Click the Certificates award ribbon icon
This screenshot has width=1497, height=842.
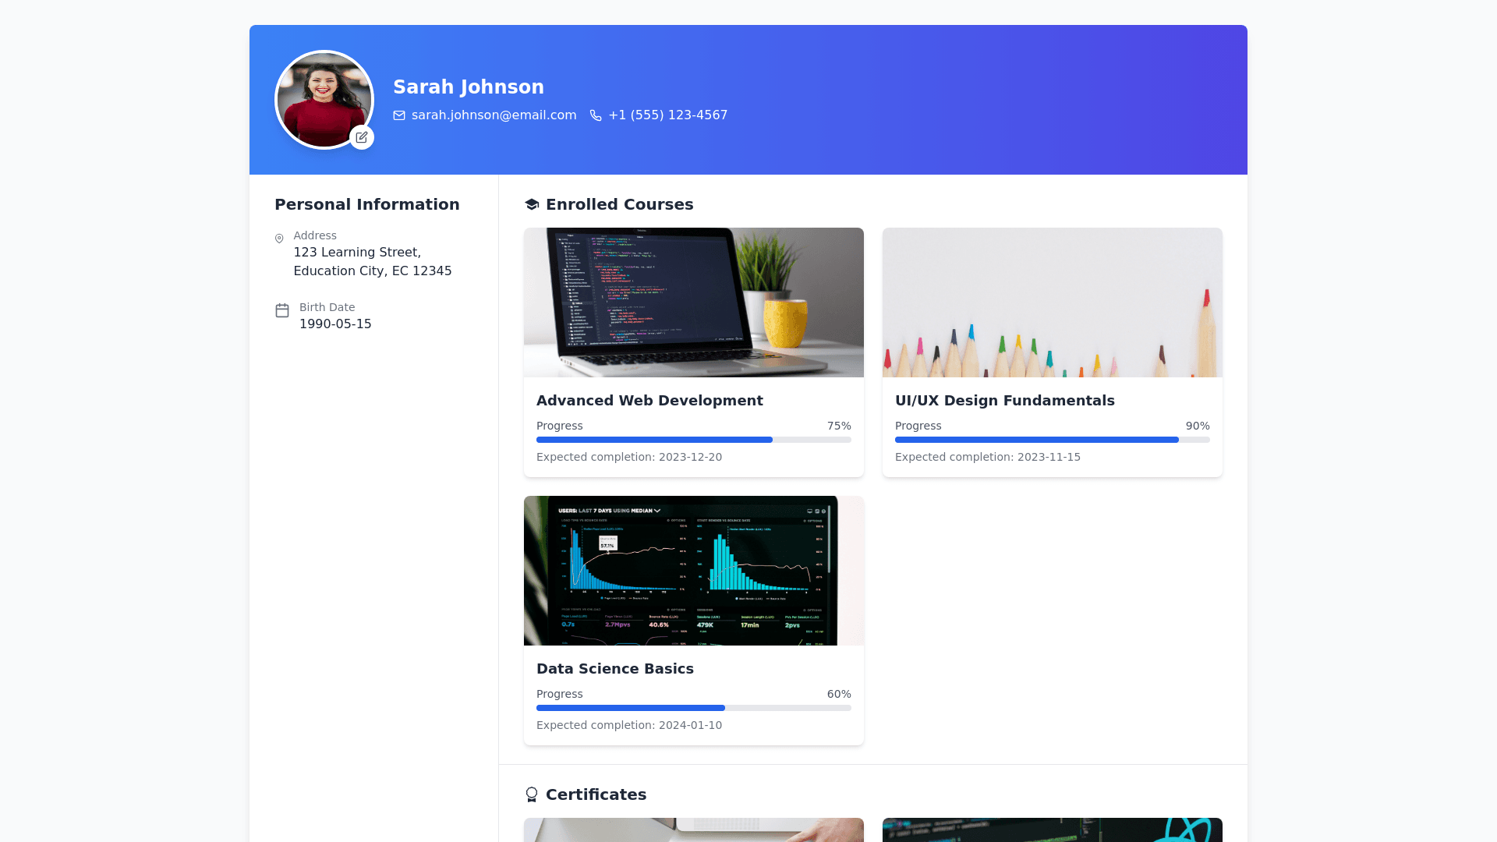click(x=532, y=794)
